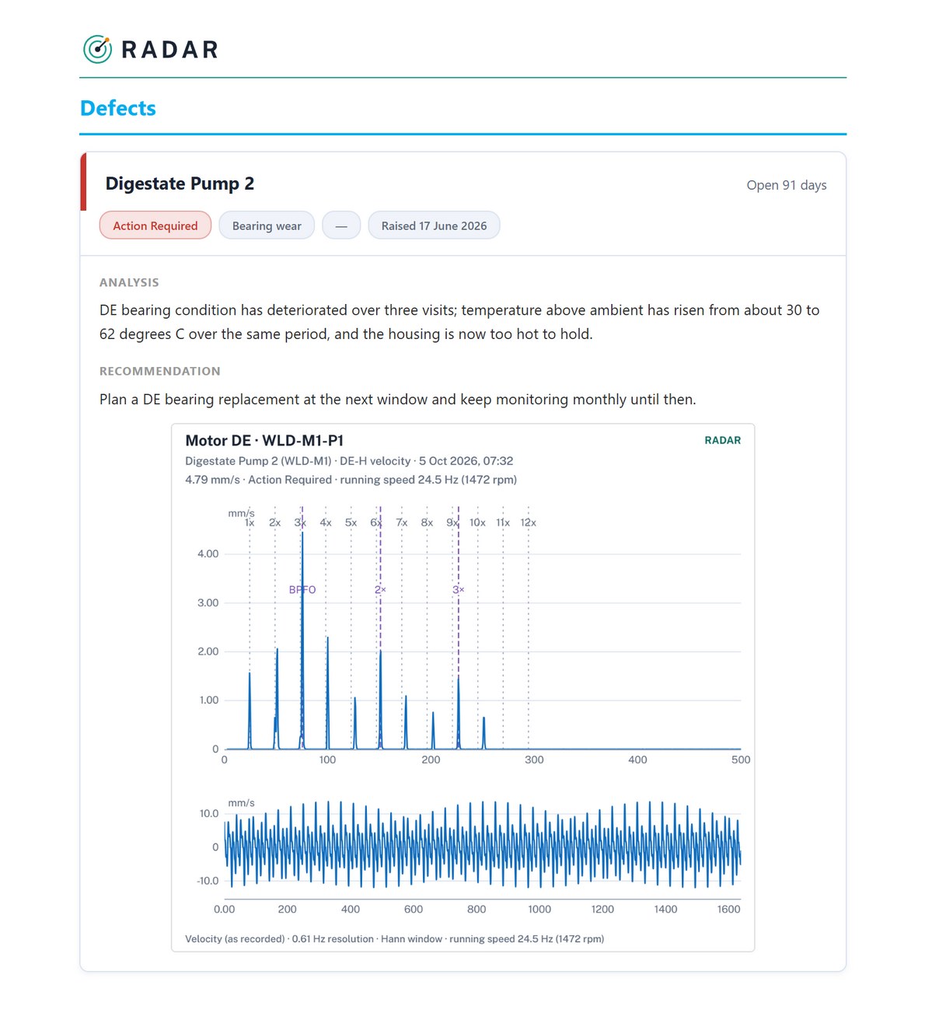Click the -10.0 tick on waveform axis
This screenshot has width=925, height=1027.
[x=208, y=881]
